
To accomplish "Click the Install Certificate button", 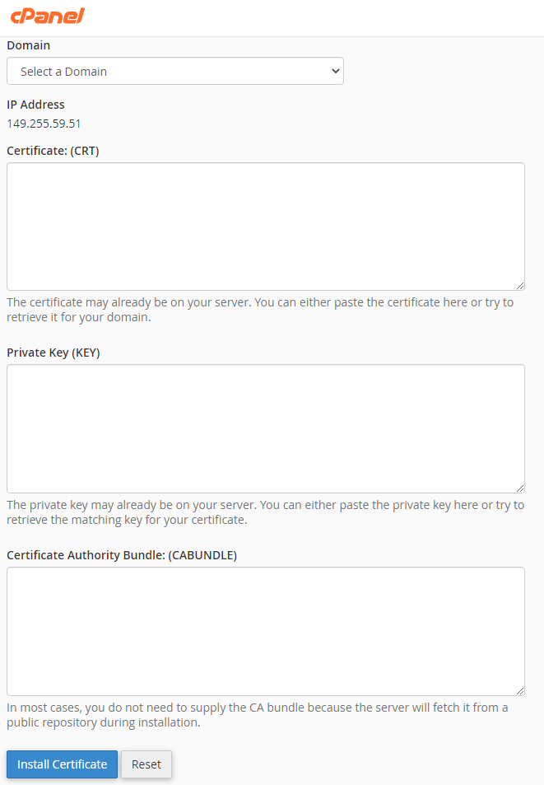I will (61, 764).
